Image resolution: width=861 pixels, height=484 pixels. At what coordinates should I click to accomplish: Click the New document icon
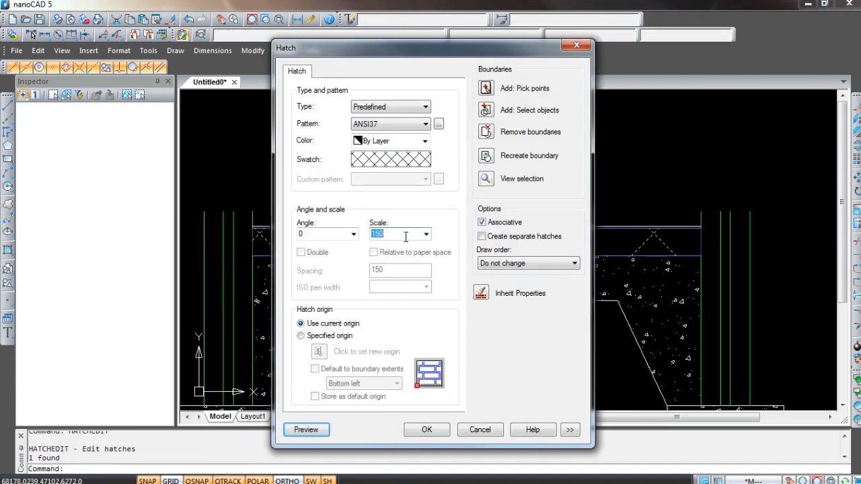(x=12, y=19)
